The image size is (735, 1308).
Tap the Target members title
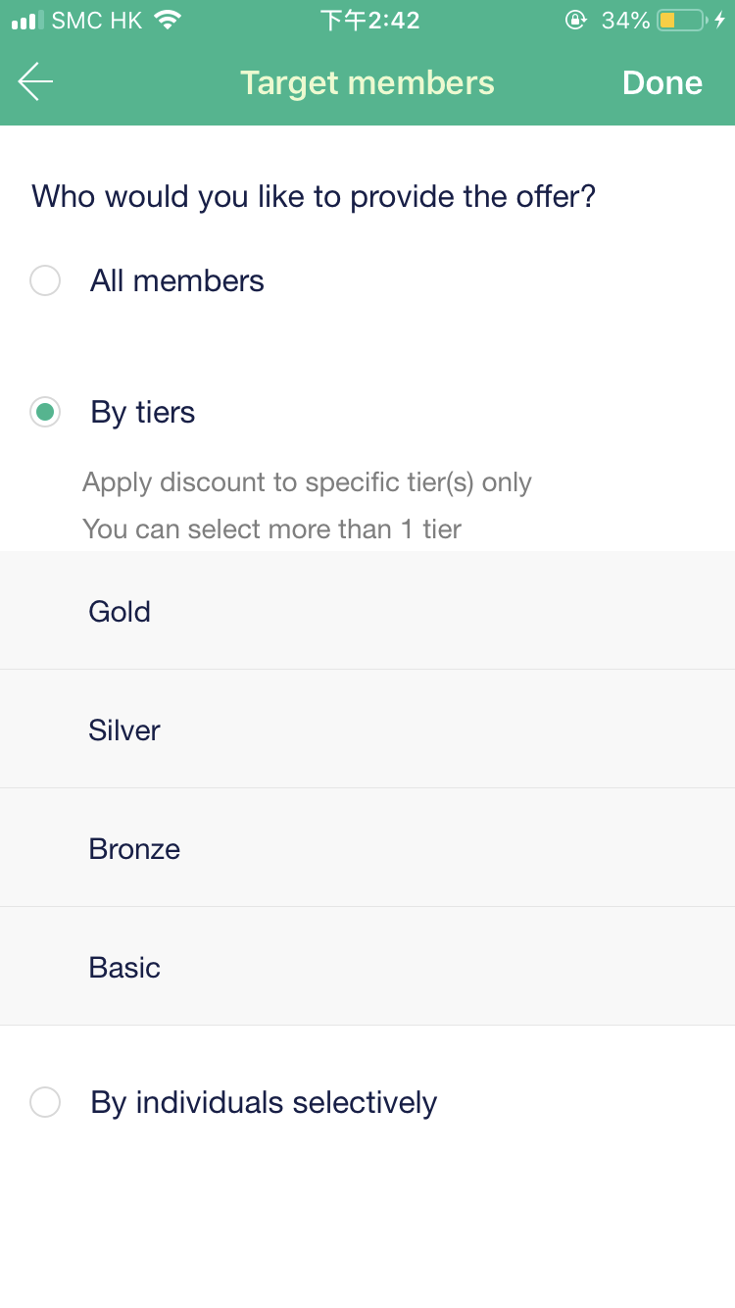(x=367, y=83)
